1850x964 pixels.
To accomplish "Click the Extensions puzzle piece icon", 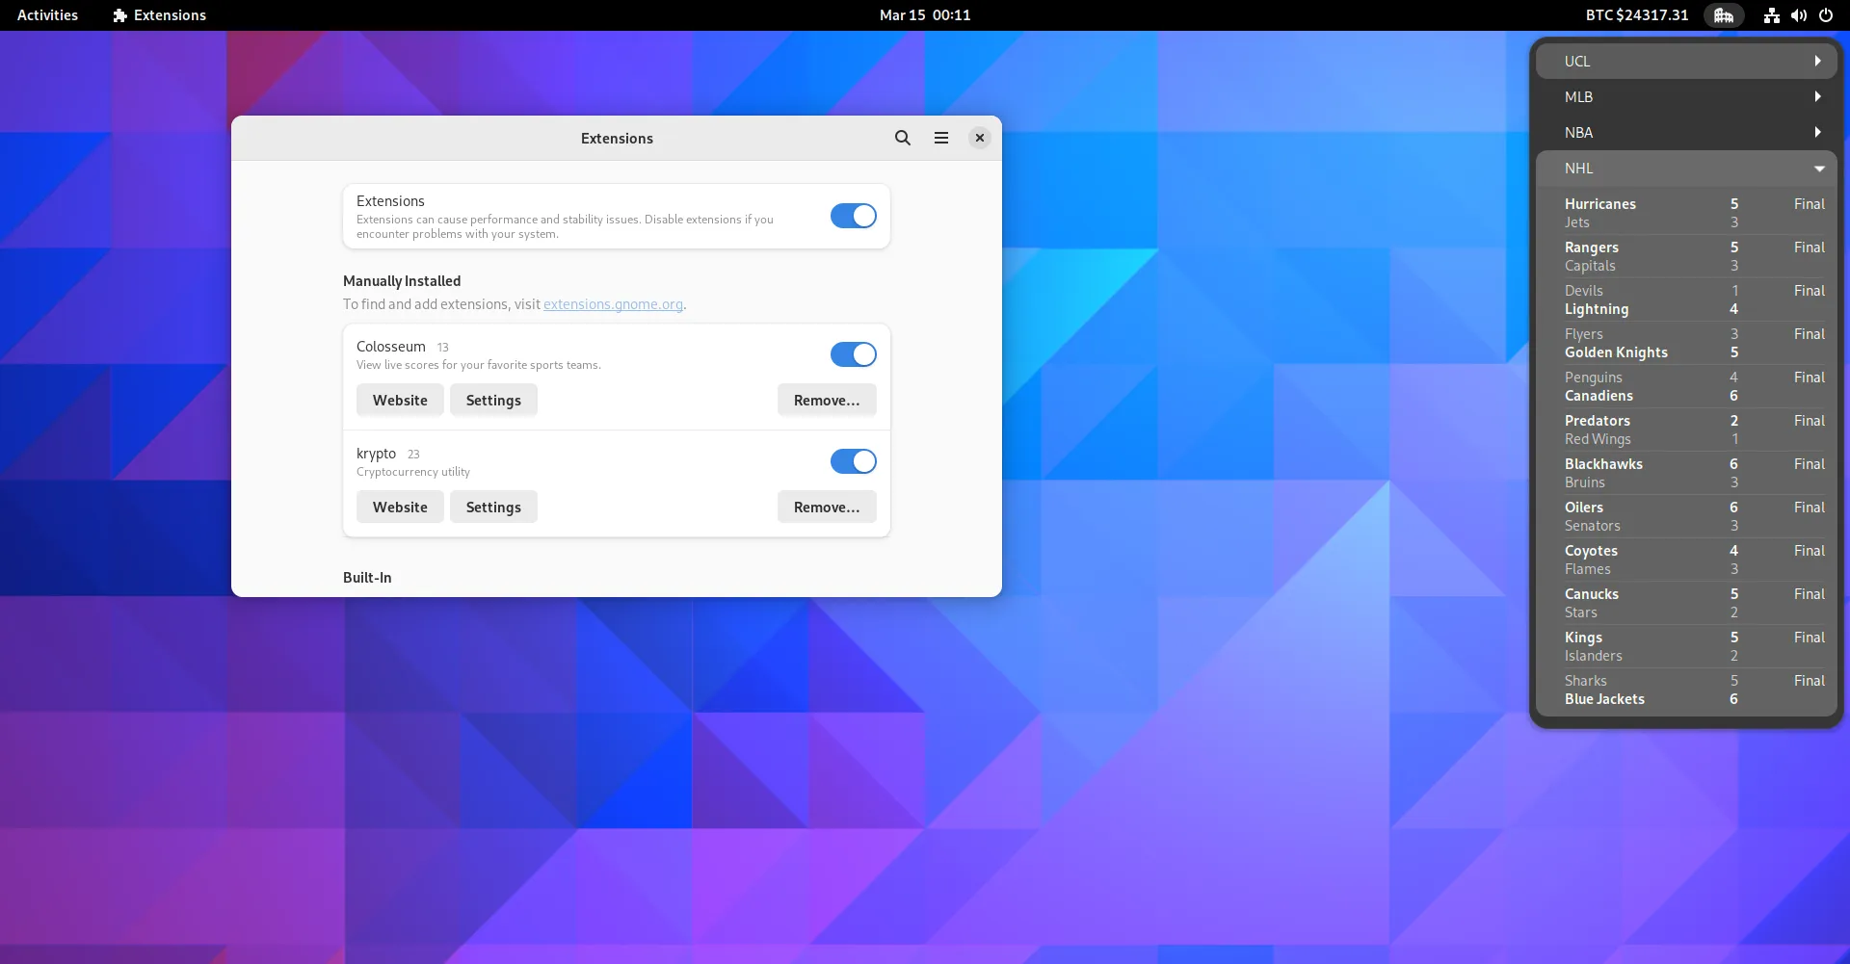I will [x=120, y=15].
